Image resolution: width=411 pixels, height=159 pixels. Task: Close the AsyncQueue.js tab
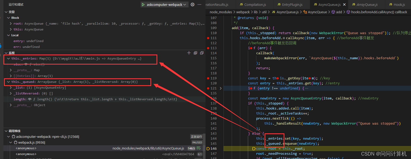click(x=344, y=4)
